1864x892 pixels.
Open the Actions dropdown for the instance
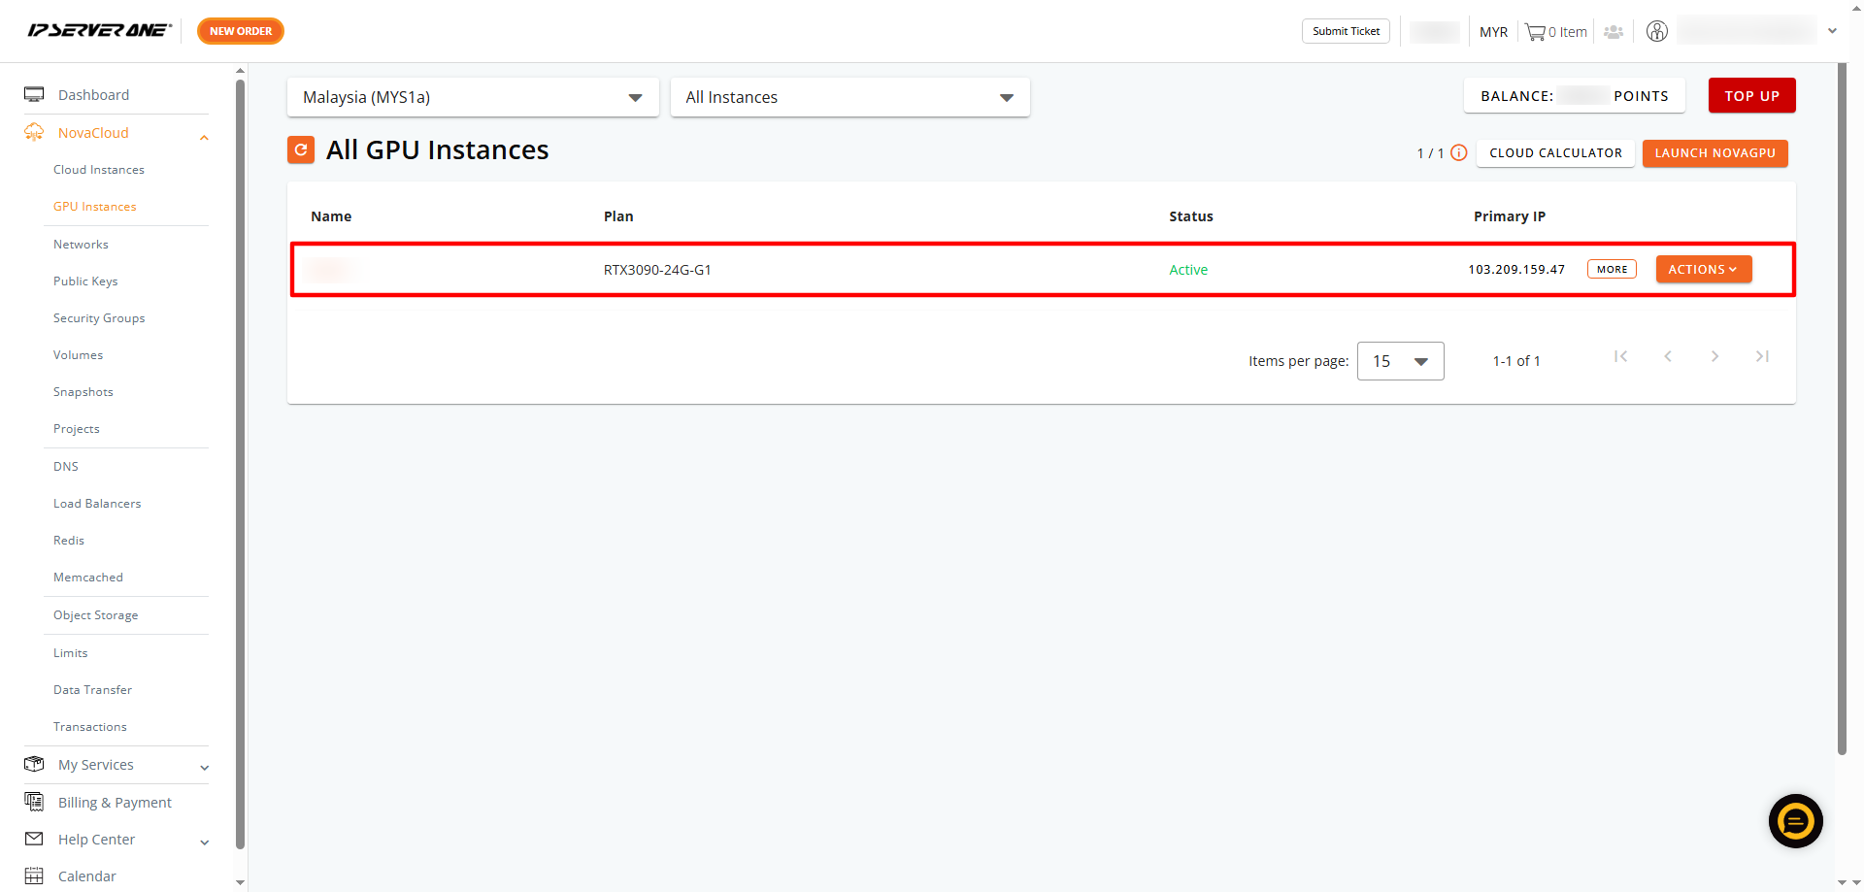click(1704, 269)
